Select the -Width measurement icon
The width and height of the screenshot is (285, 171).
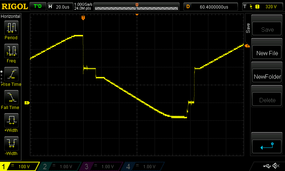click(11, 143)
